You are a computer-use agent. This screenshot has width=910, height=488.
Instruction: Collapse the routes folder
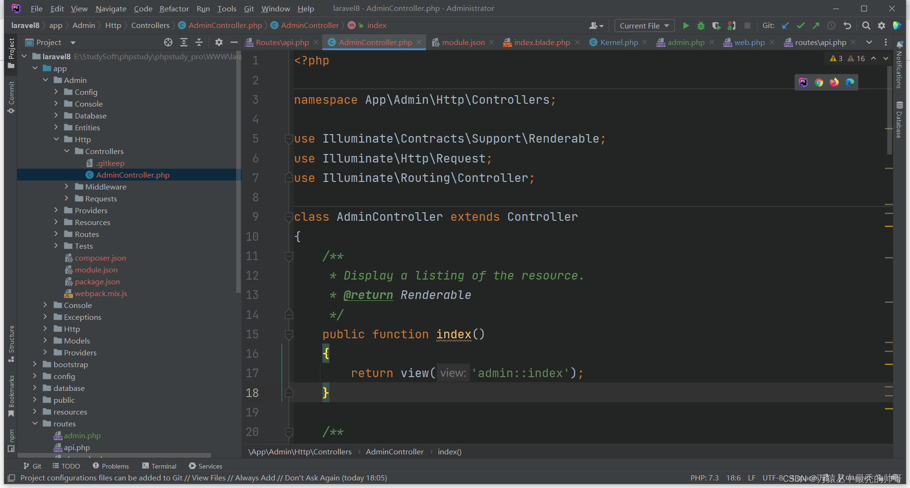(35, 423)
